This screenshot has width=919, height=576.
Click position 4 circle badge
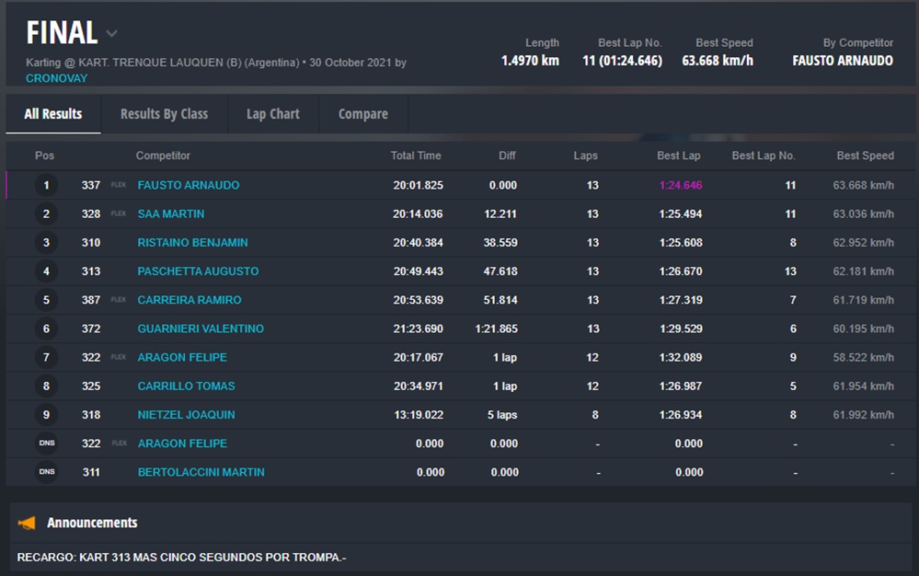(46, 271)
